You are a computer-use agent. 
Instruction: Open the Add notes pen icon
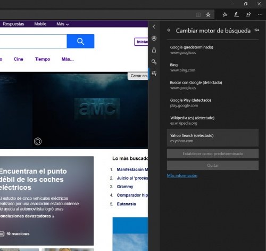click(x=236, y=14)
